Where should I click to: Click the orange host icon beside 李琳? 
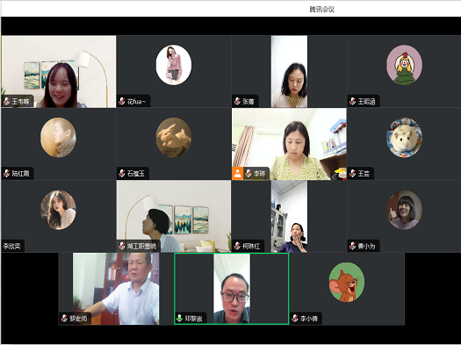[x=237, y=174]
